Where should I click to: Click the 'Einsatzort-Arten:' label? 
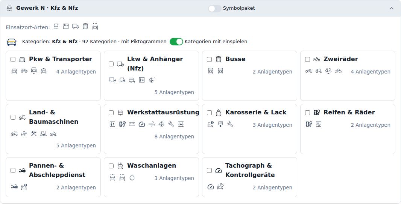pos(28,27)
